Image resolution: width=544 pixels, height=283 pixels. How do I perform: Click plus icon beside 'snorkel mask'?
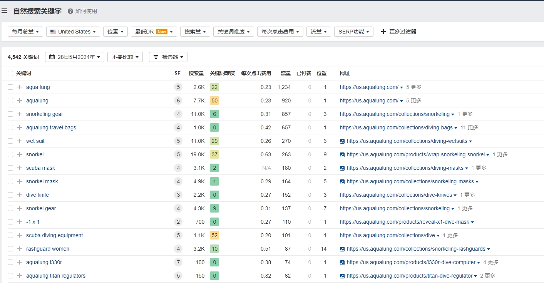tap(20, 181)
